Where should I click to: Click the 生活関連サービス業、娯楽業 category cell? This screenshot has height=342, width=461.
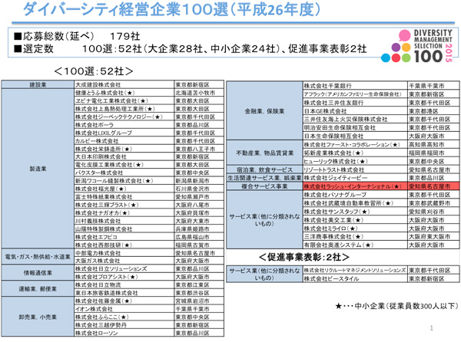(264, 178)
